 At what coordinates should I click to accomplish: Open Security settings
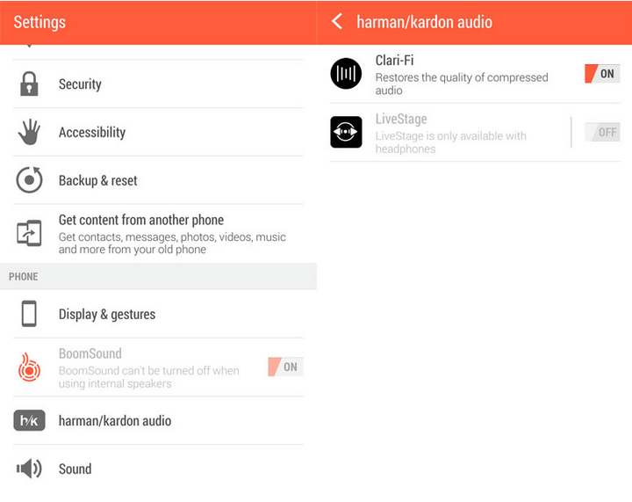pos(158,84)
